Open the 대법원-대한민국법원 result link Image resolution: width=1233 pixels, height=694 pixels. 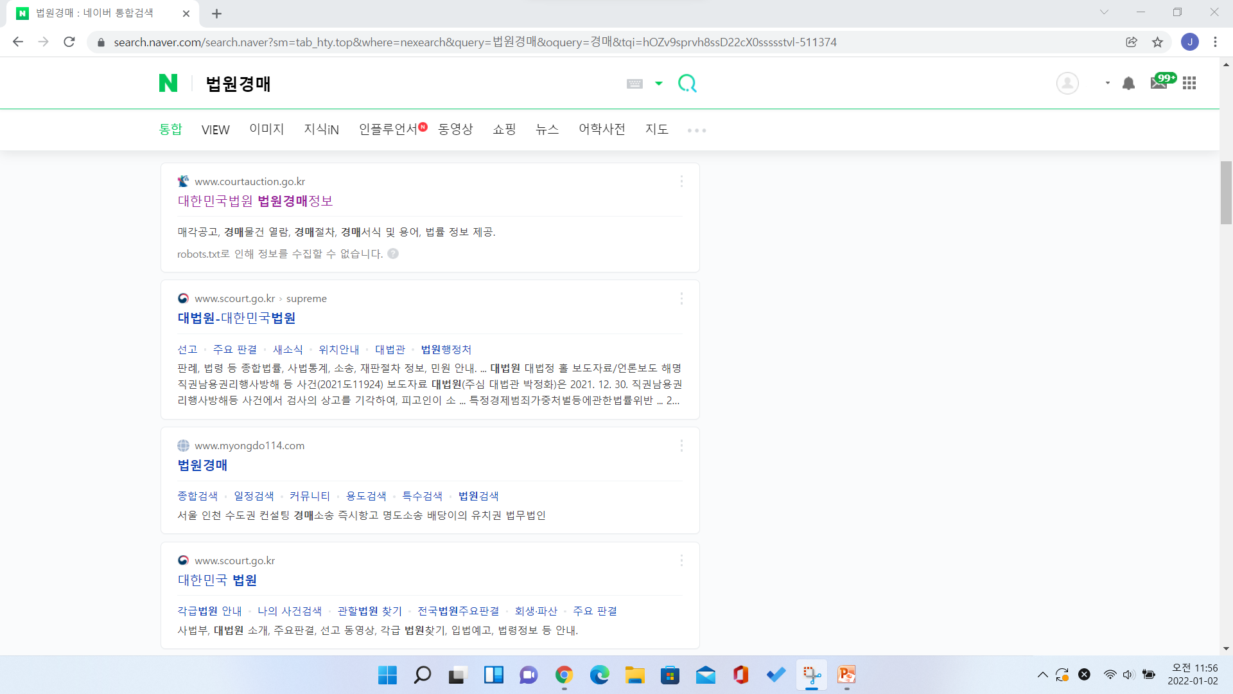tap(236, 318)
